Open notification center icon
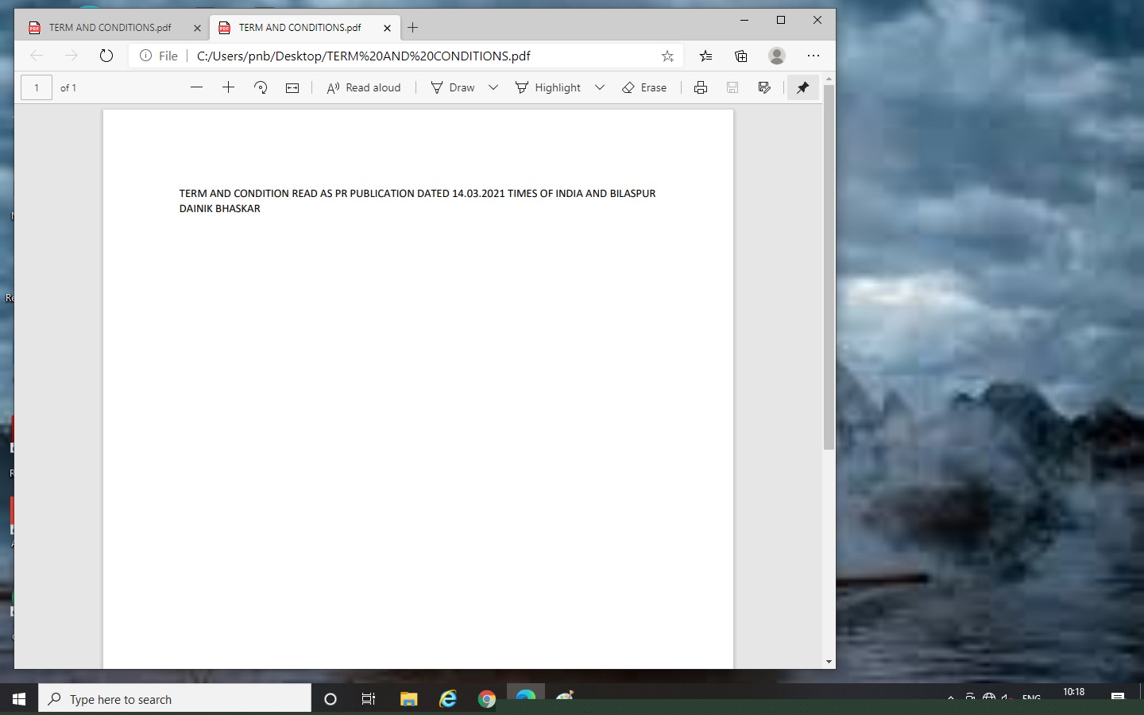 (1118, 698)
